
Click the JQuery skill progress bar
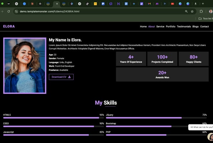point(156,118)
